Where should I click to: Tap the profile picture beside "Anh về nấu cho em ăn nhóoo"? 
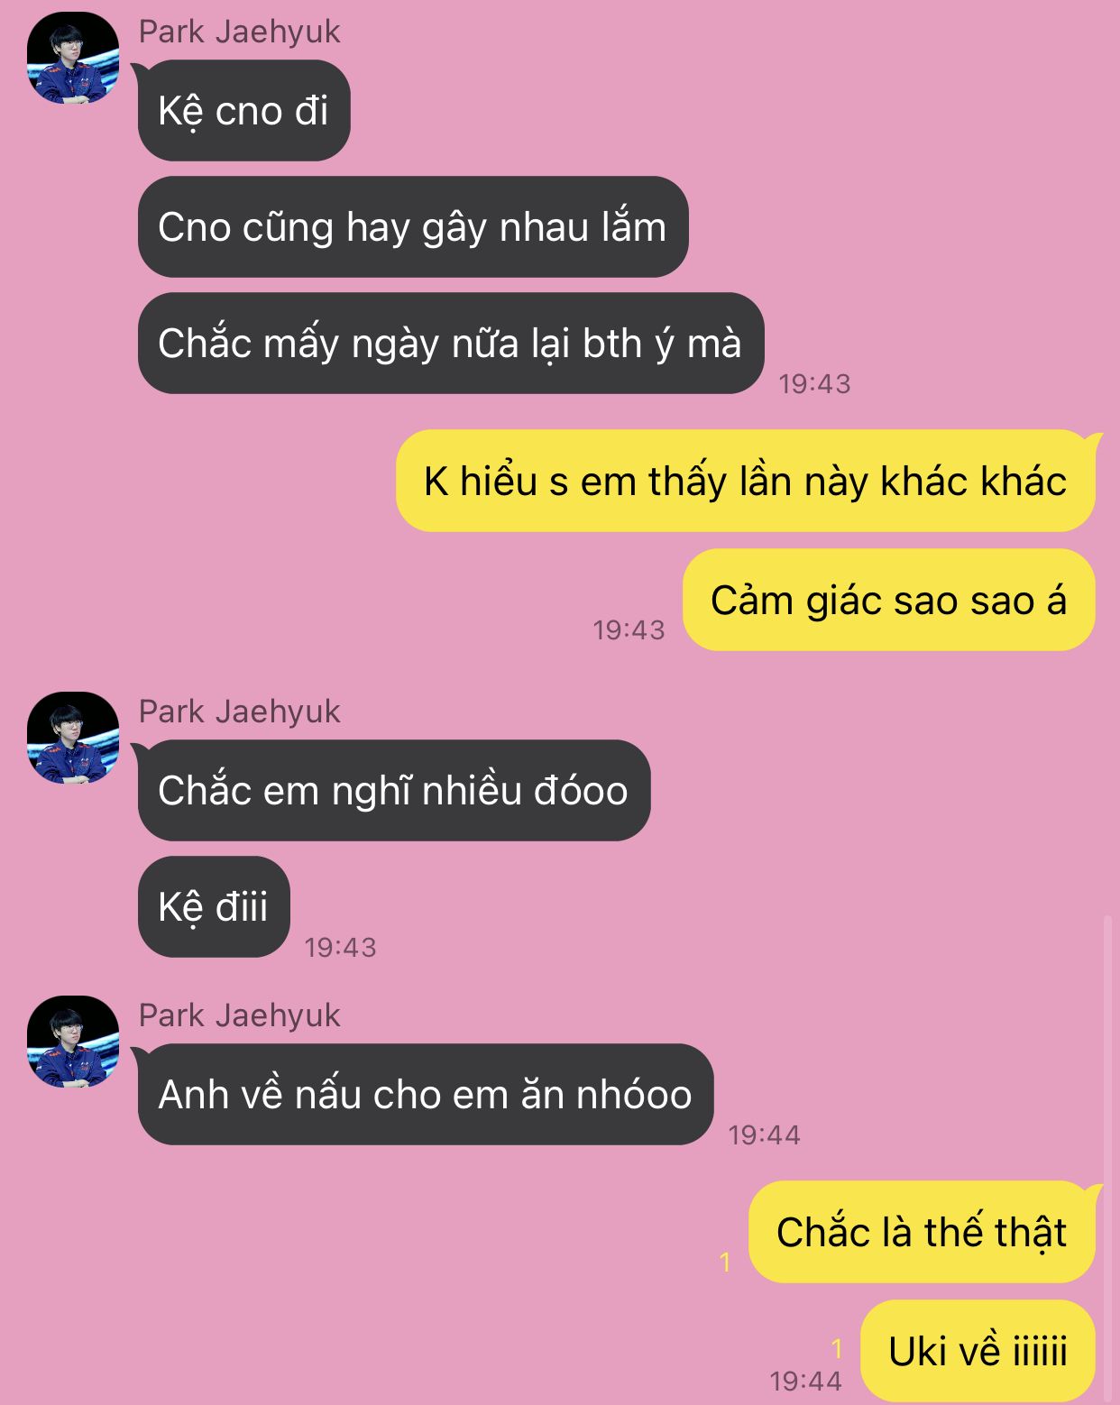pyautogui.click(x=73, y=1042)
